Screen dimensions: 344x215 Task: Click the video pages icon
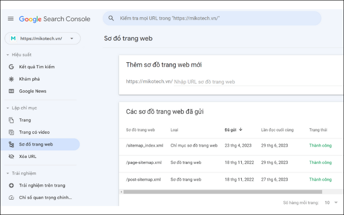(11, 132)
